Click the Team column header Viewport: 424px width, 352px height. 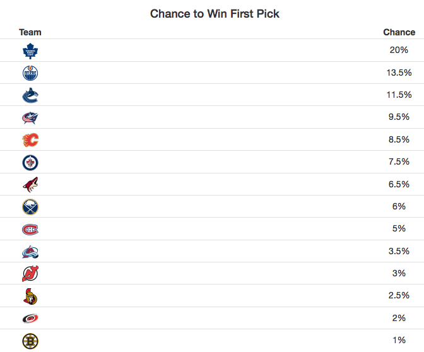point(30,32)
